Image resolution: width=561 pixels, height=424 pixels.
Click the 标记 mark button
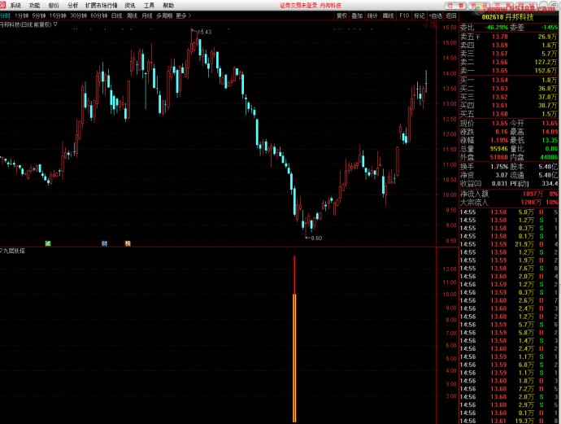pyautogui.click(x=419, y=15)
